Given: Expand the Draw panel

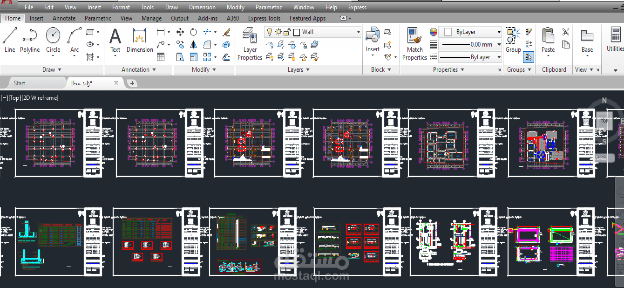Looking at the screenshot, I should (52, 69).
